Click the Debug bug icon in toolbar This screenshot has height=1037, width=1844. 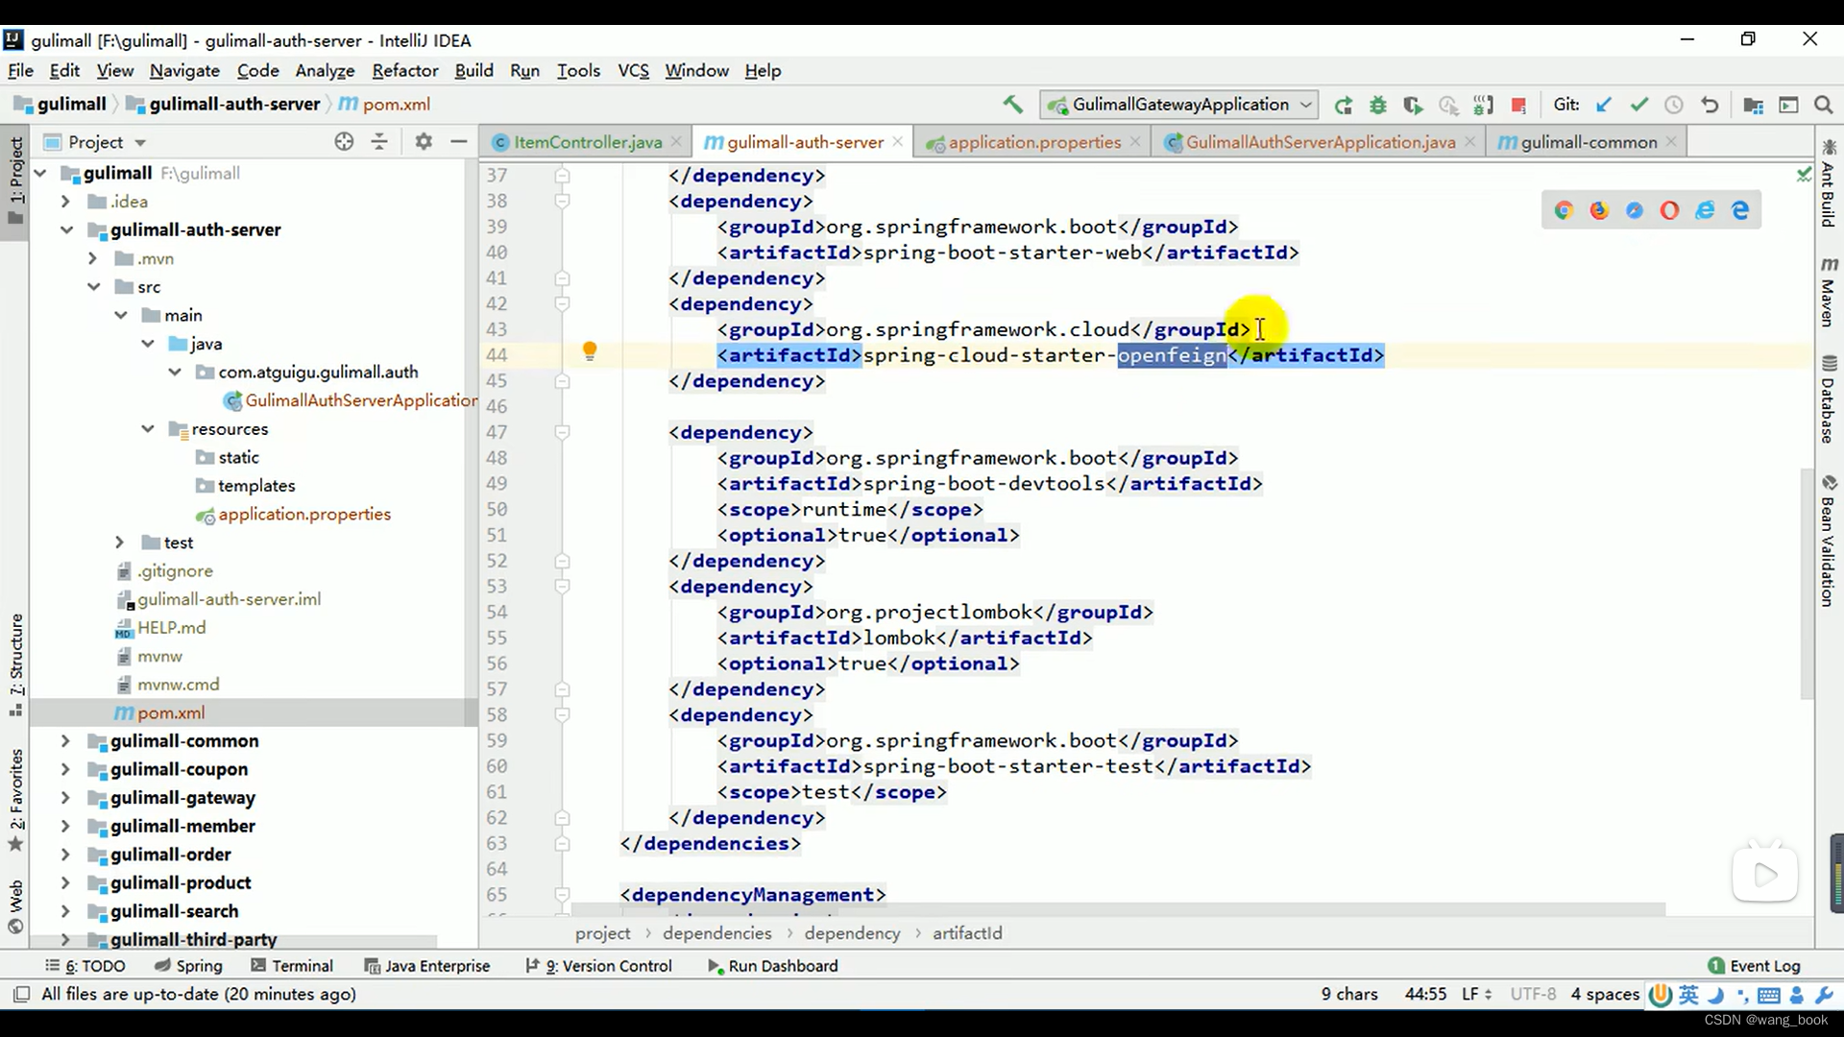(1378, 105)
